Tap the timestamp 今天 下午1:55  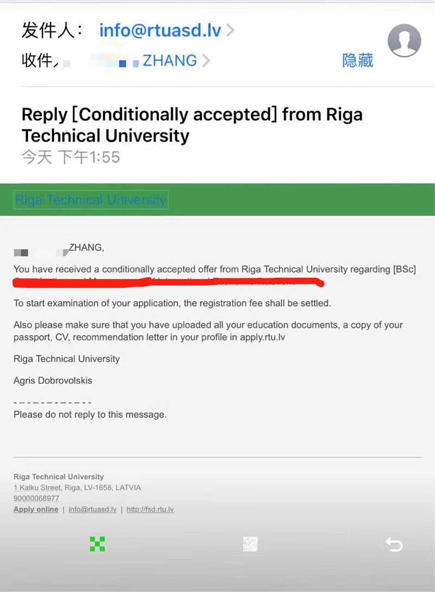[x=70, y=158]
